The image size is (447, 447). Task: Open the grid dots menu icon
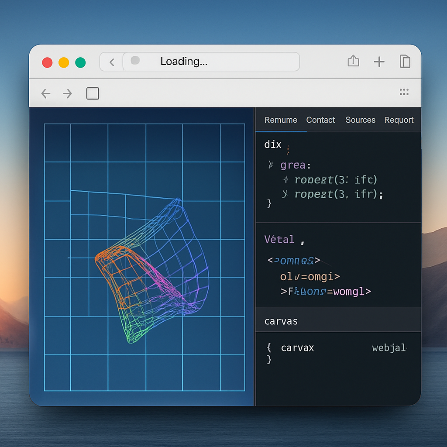(x=404, y=92)
